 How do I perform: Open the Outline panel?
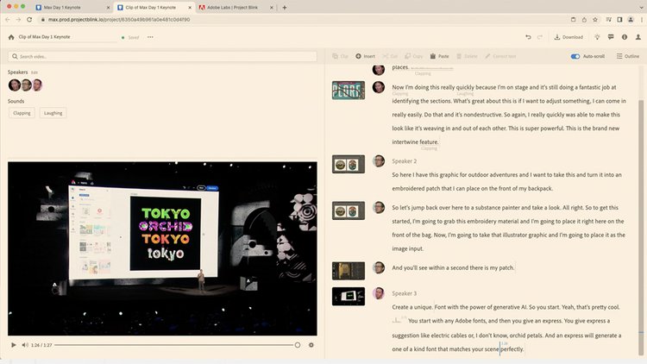[x=628, y=56]
